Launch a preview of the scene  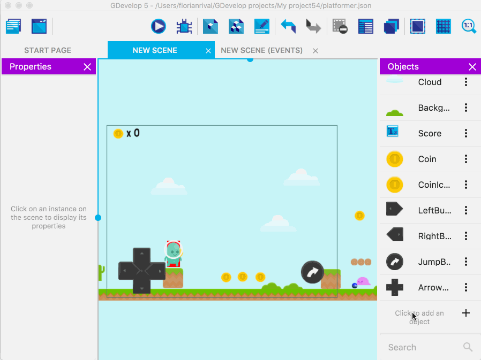[158, 26]
